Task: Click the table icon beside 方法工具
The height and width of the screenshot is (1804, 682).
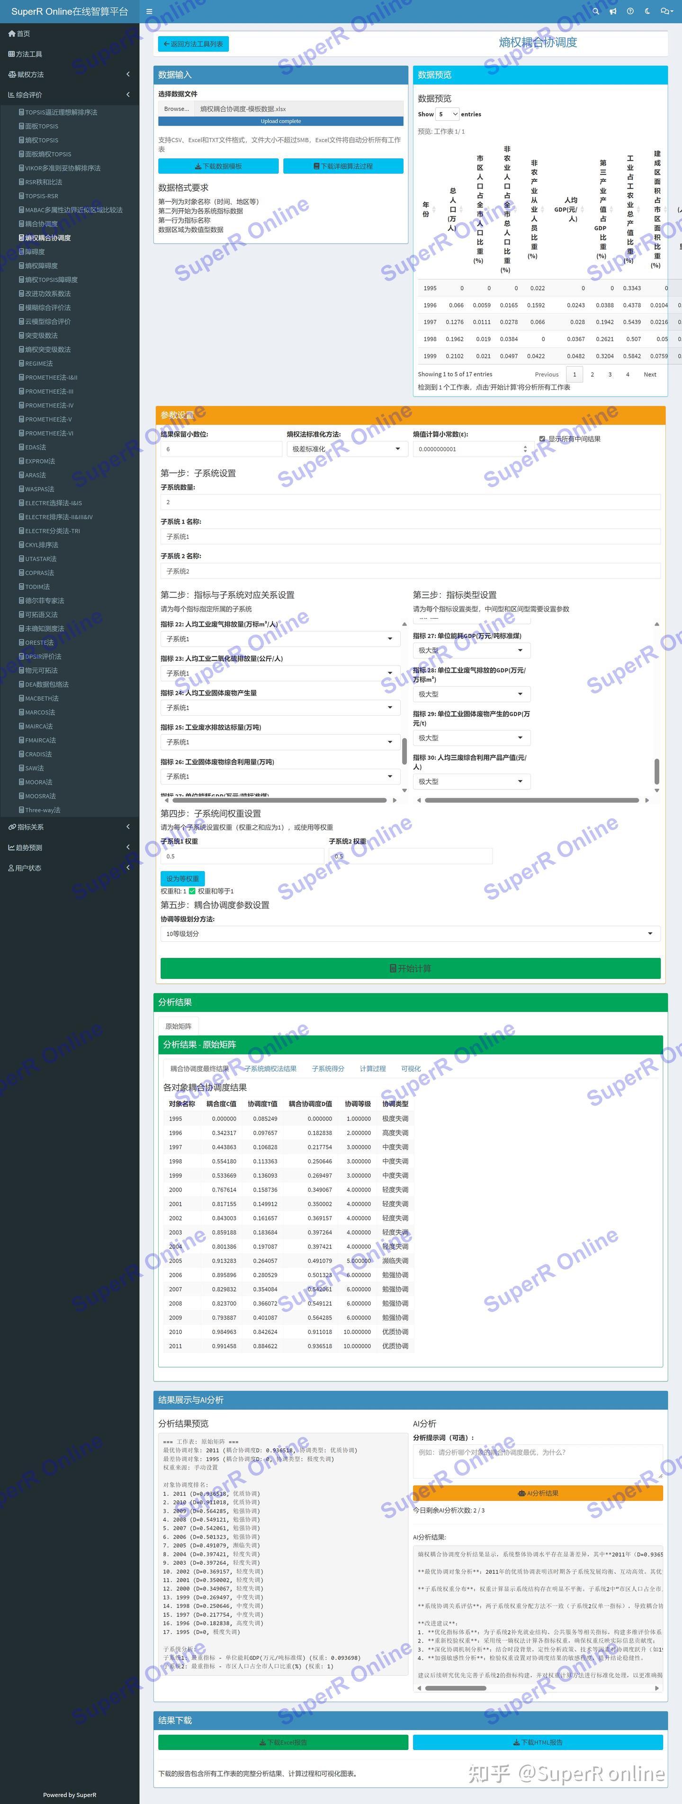Action: pyautogui.click(x=11, y=54)
